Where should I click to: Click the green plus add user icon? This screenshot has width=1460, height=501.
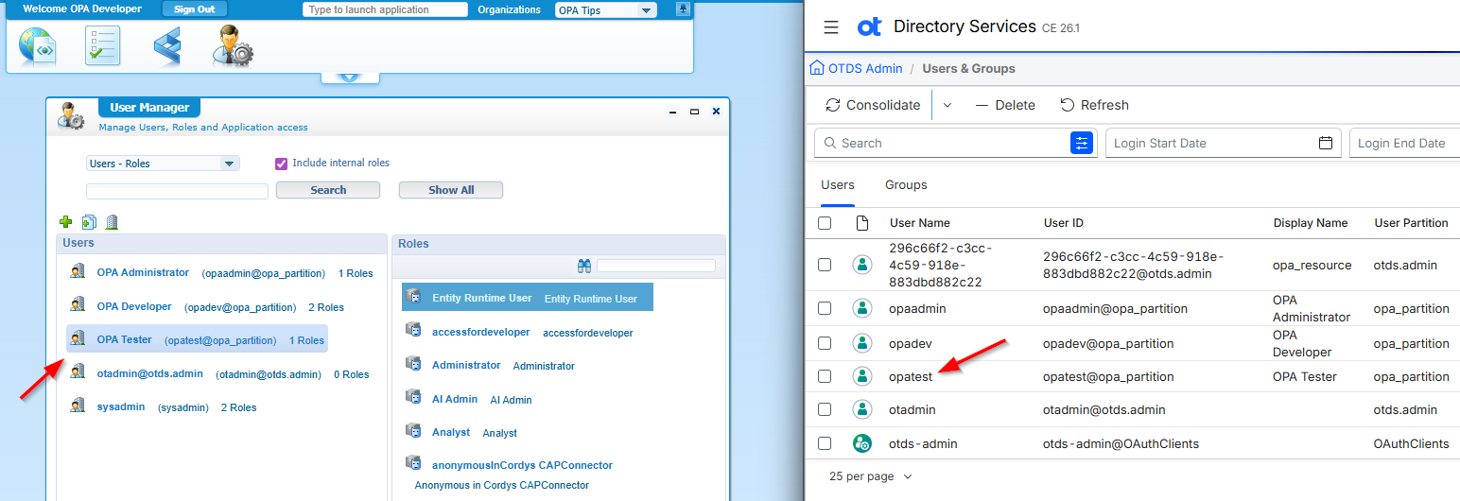65,222
